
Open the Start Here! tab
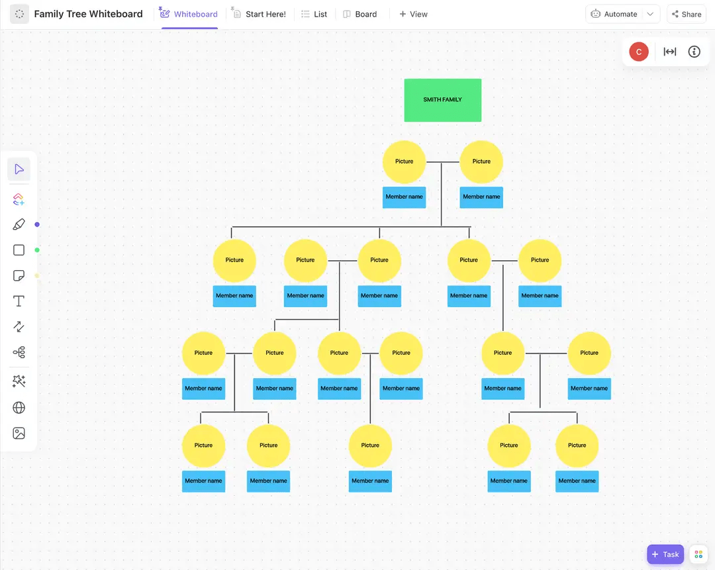click(x=259, y=14)
